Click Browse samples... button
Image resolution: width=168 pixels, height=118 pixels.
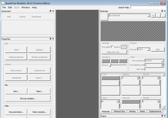pyautogui.click(x=28, y=98)
